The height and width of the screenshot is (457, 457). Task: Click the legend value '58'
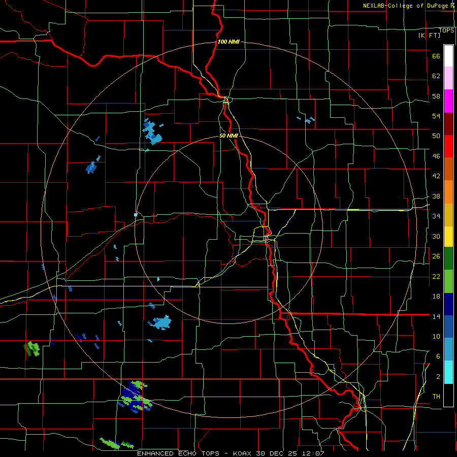pyautogui.click(x=436, y=96)
